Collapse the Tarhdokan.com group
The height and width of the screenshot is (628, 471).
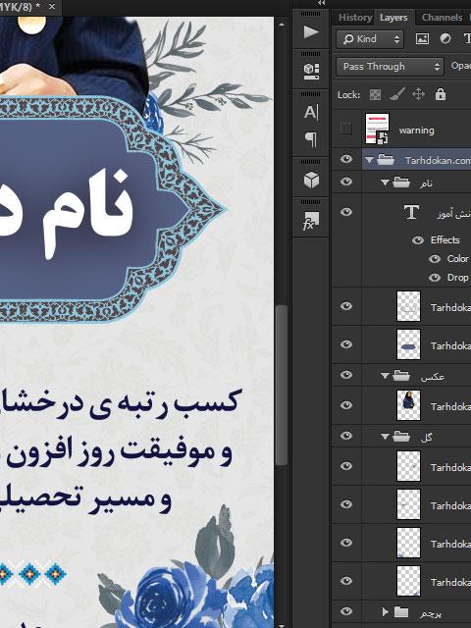click(369, 160)
